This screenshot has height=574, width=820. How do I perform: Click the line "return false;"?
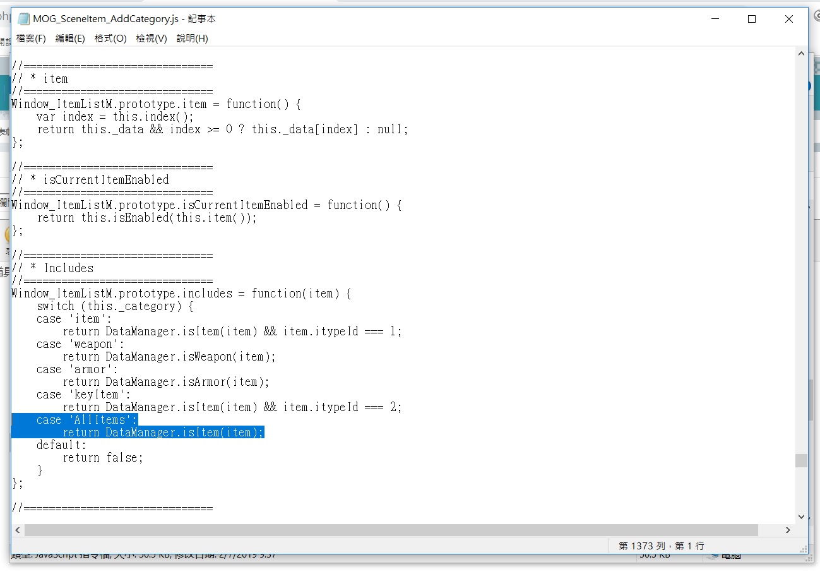point(103,458)
